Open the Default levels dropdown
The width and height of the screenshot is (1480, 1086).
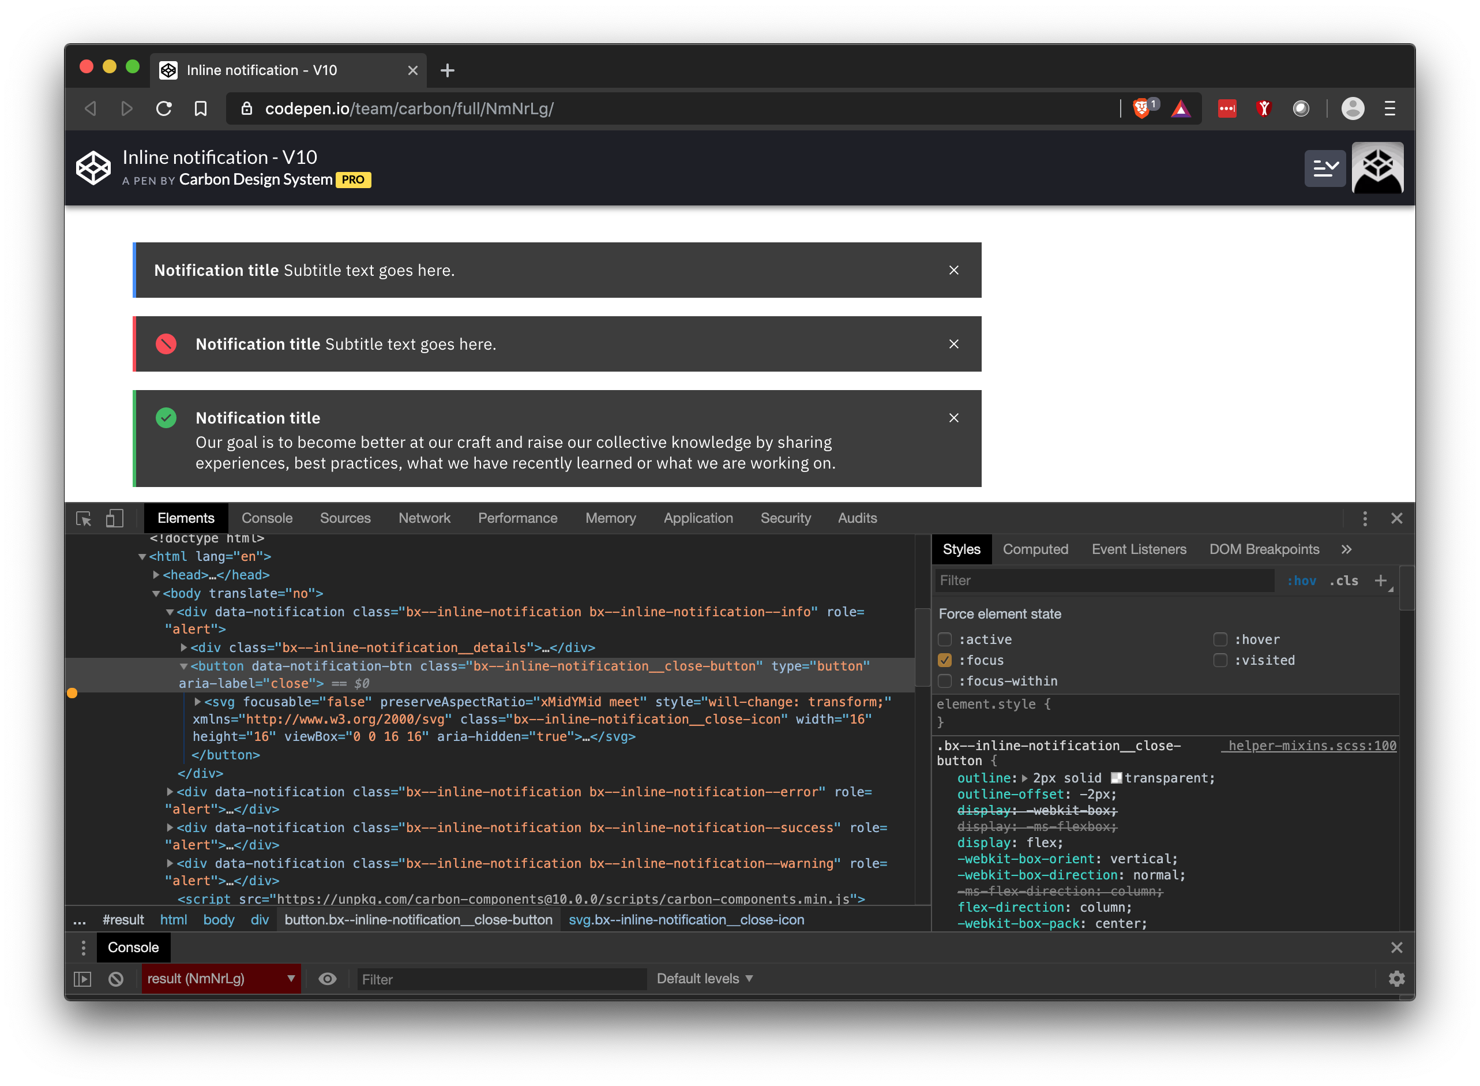coord(704,979)
